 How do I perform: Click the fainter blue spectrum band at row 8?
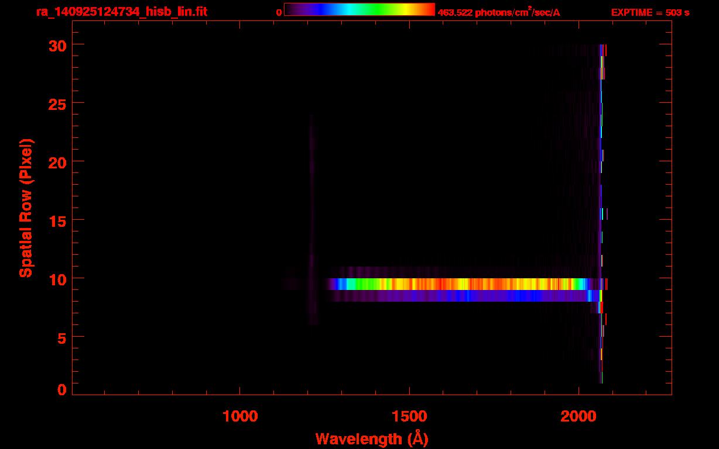tap(463, 296)
